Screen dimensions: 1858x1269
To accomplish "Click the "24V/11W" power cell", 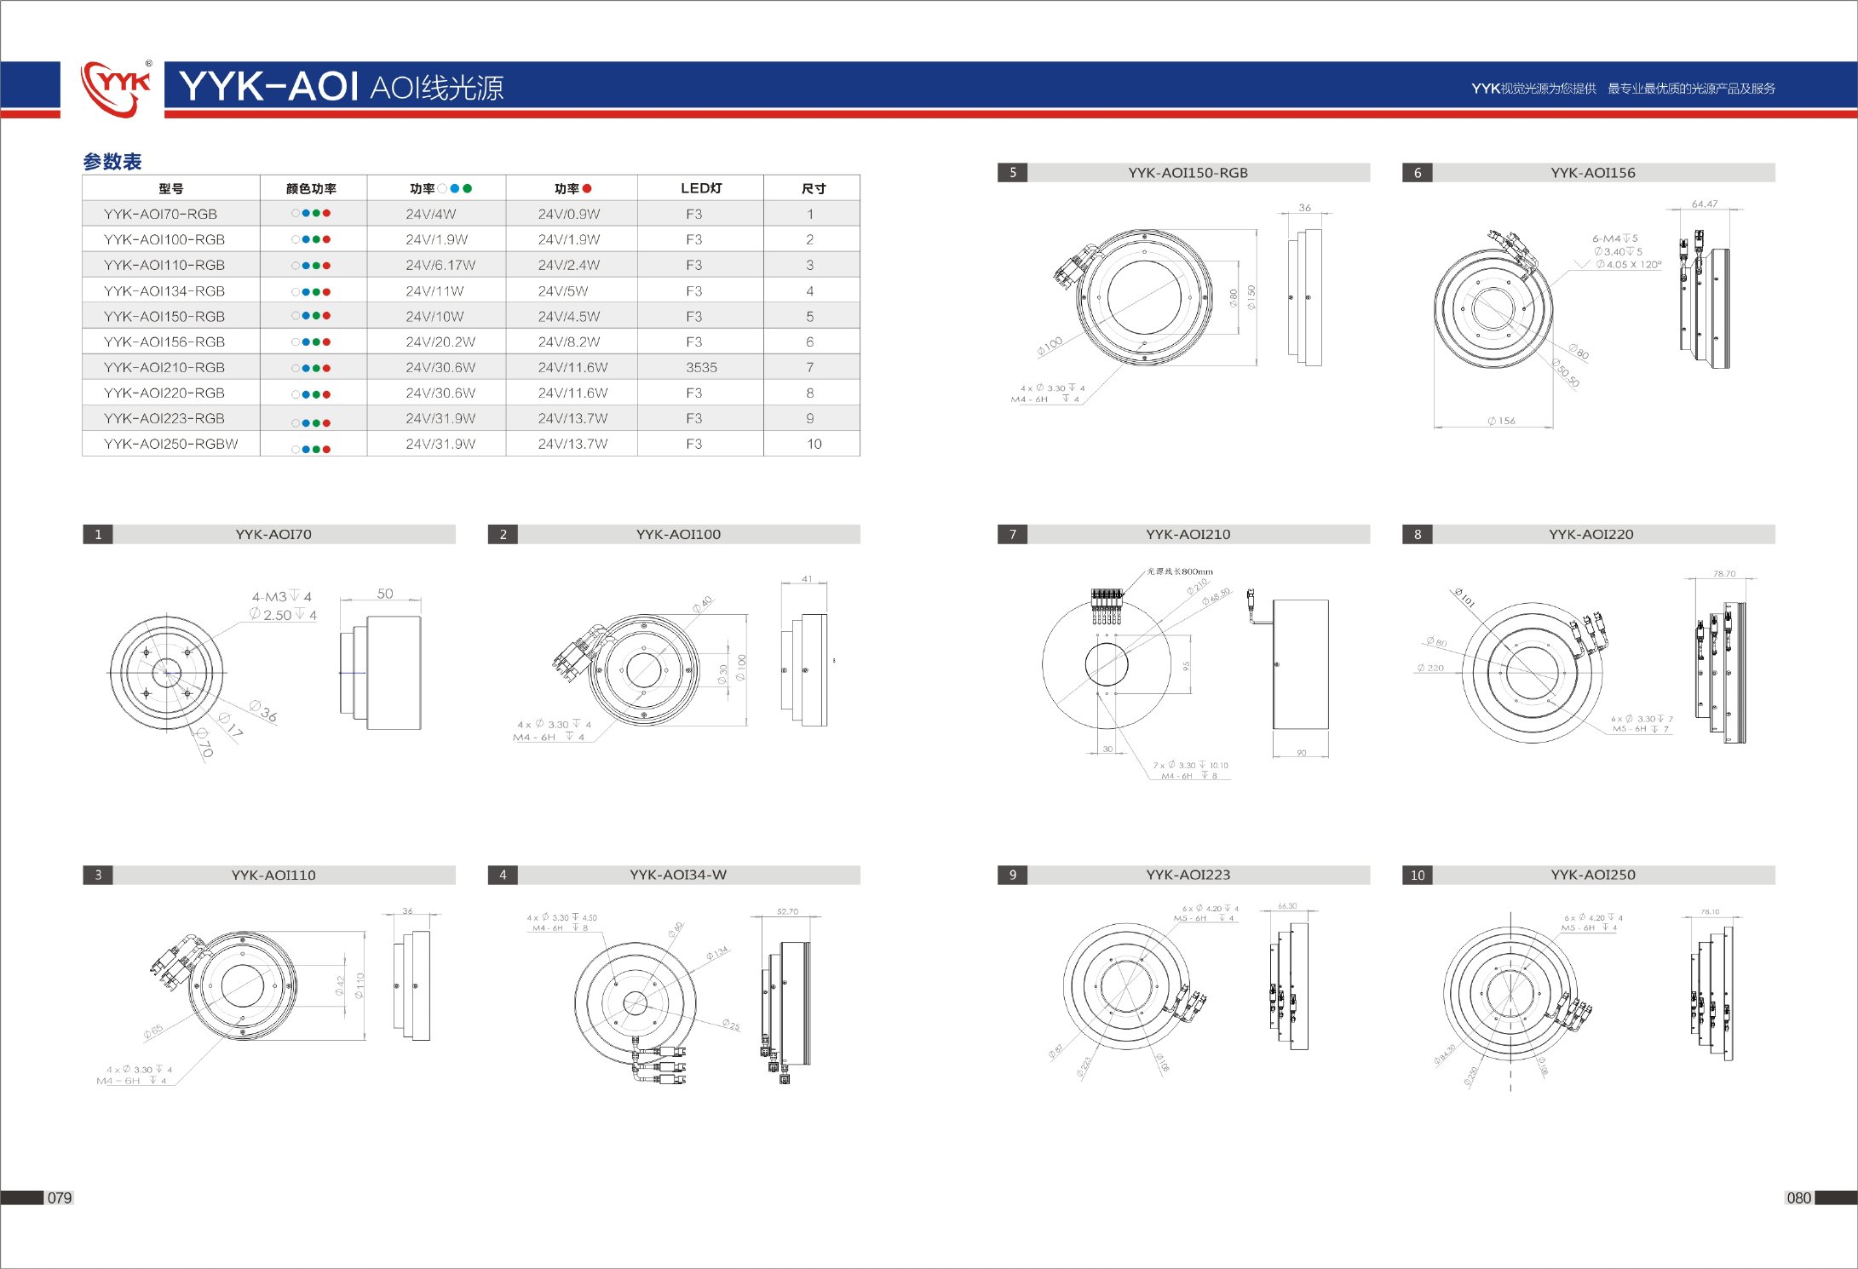I will [x=434, y=290].
